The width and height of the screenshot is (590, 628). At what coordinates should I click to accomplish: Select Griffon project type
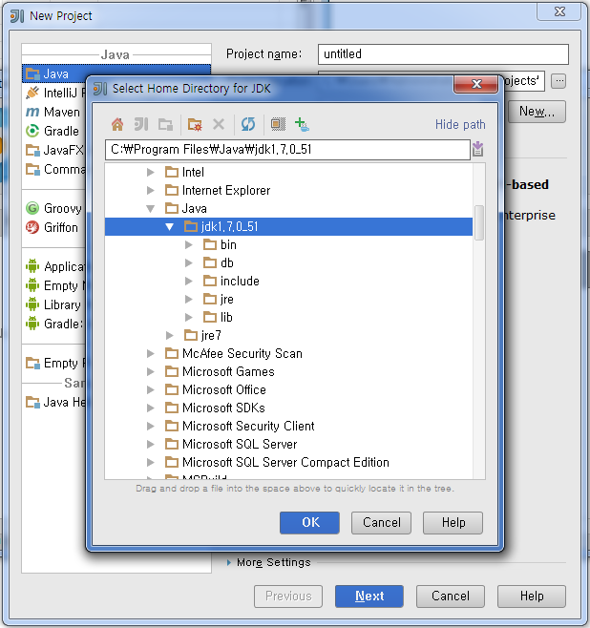coord(54,227)
